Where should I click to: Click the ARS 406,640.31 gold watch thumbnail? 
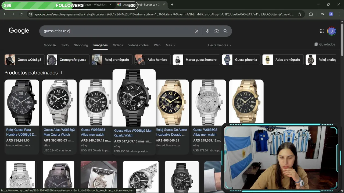(x=172, y=102)
